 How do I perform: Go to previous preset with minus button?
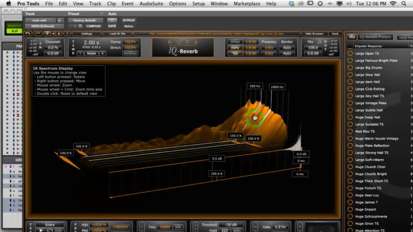pos(70,26)
